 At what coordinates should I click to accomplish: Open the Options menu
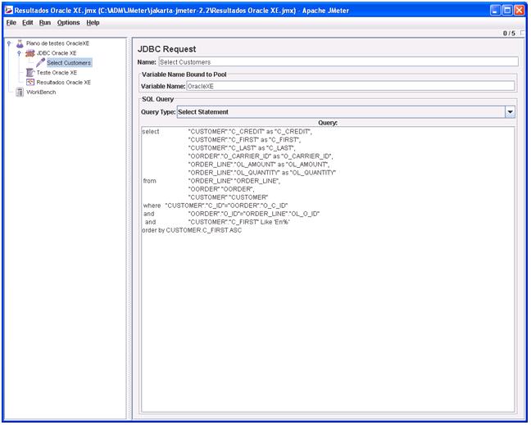(x=69, y=22)
